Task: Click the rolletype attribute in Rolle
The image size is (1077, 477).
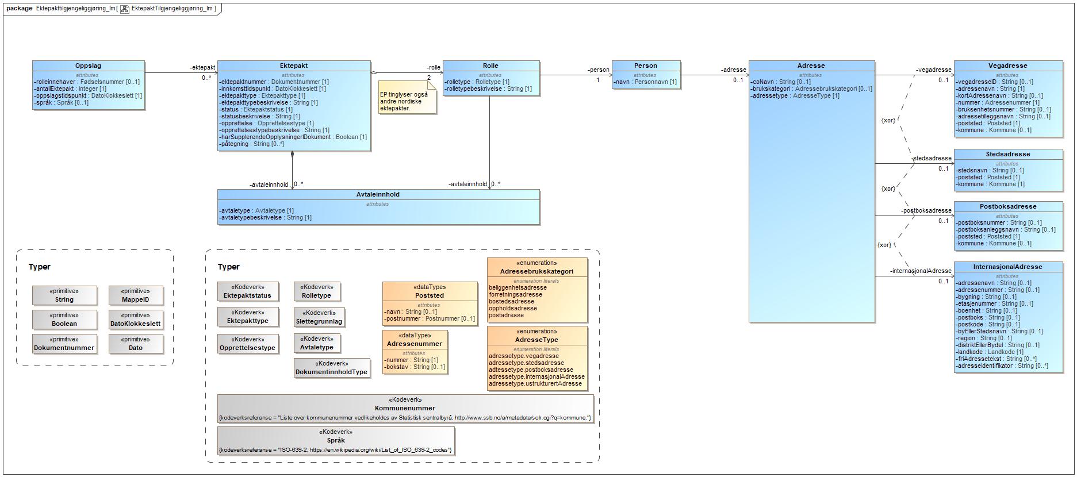Action: pyautogui.click(x=477, y=82)
